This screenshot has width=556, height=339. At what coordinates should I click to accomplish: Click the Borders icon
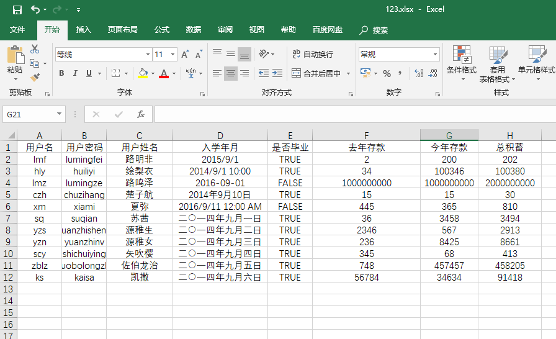(x=115, y=73)
